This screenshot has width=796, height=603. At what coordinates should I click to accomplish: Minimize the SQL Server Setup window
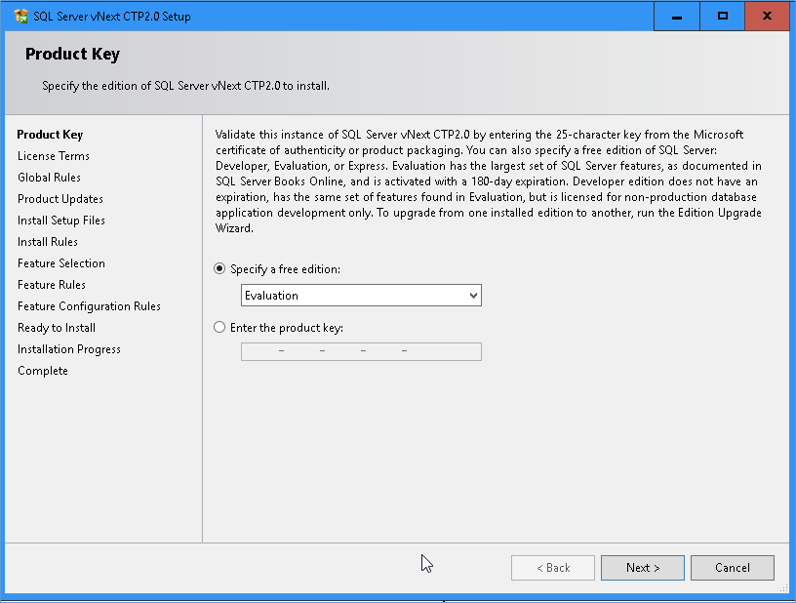point(676,17)
